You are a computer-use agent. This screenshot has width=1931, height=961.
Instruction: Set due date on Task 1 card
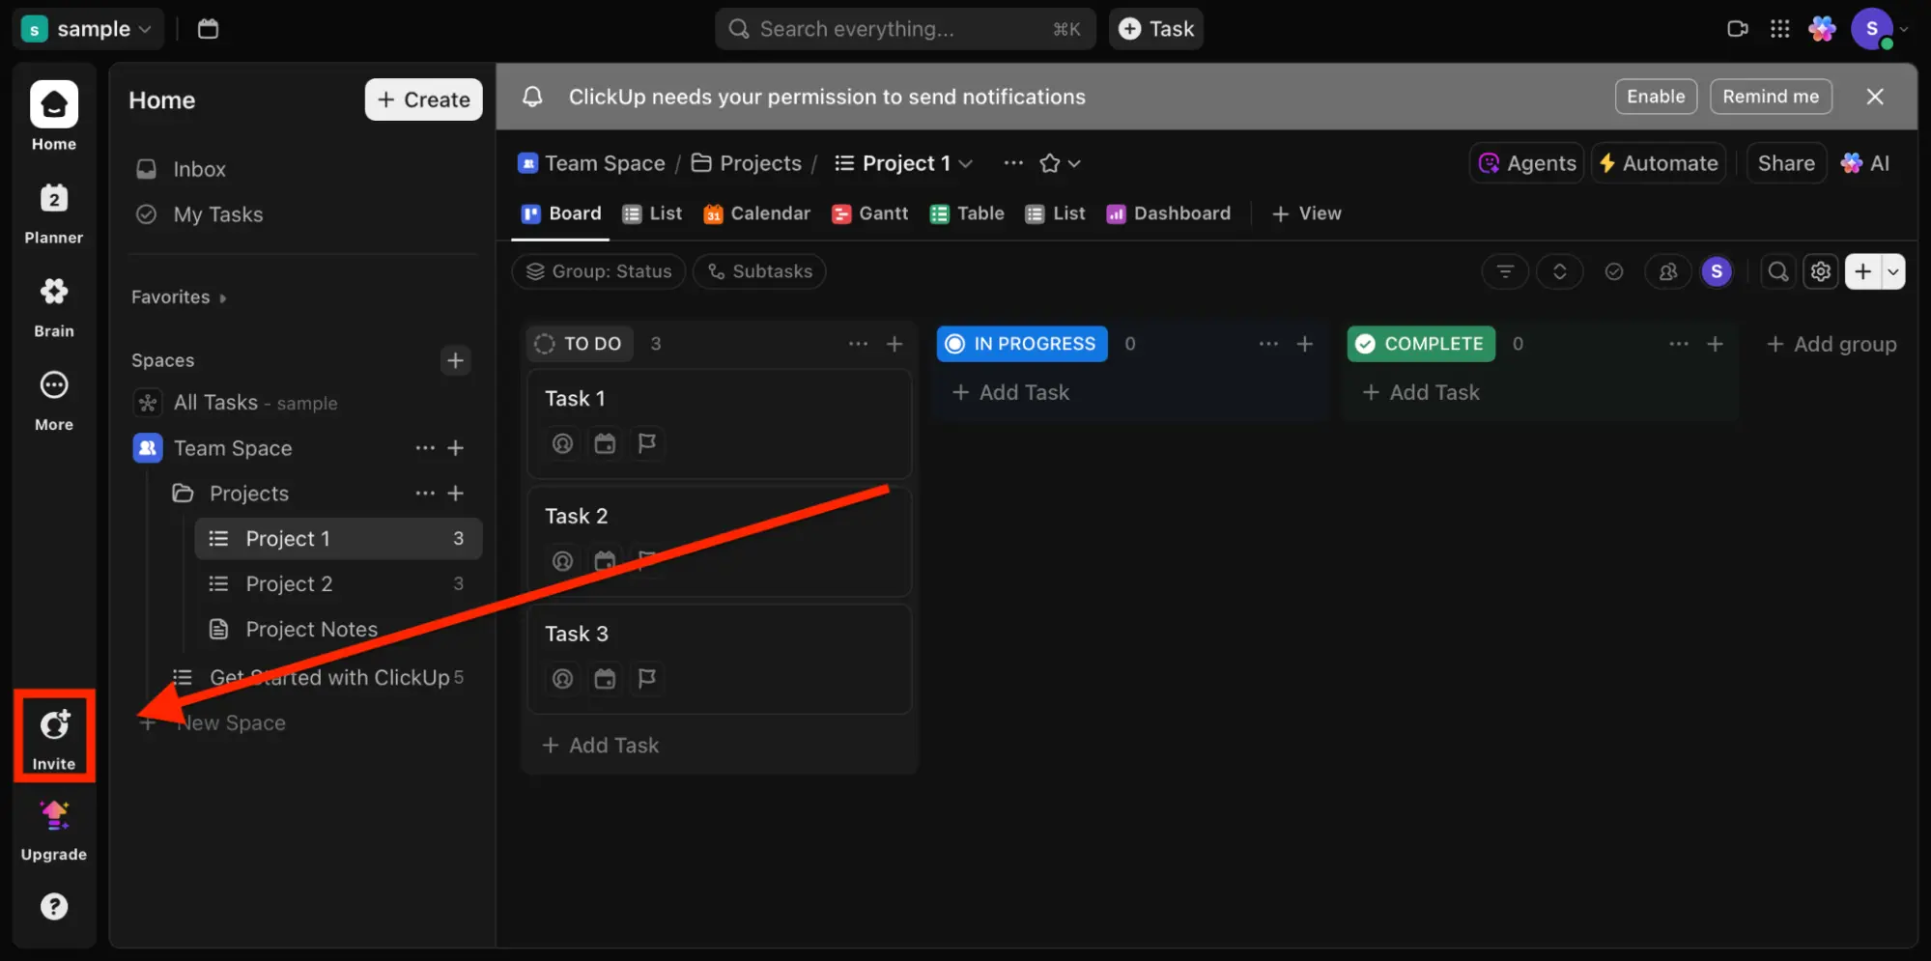[605, 443]
